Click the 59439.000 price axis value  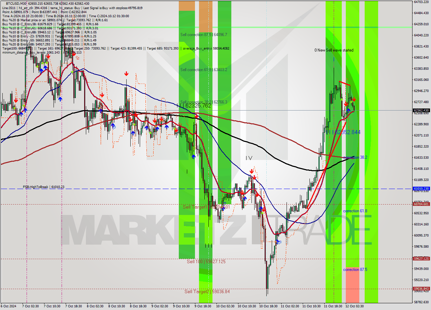(x=421, y=269)
